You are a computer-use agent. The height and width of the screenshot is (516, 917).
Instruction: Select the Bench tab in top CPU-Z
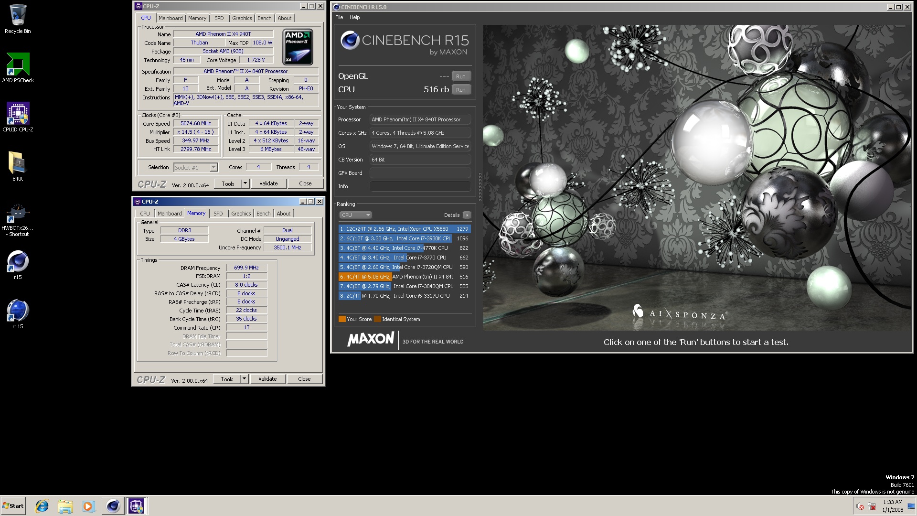click(264, 18)
